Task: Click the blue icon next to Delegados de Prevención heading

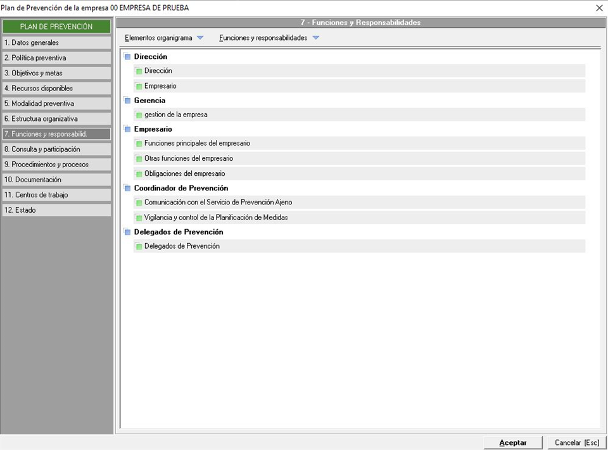Action: [127, 232]
